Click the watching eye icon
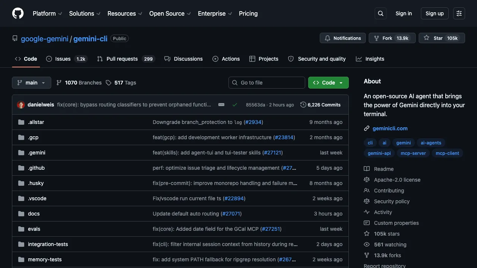477x268 pixels. coord(367,245)
